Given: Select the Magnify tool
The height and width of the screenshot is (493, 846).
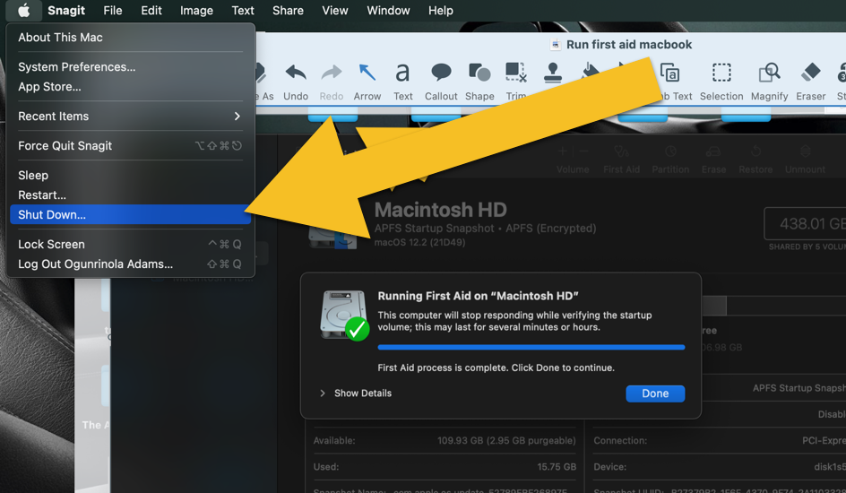Looking at the screenshot, I should pos(769,82).
